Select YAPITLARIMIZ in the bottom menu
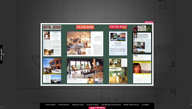This screenshot has width=192, height=109. [x=64, y=105]
